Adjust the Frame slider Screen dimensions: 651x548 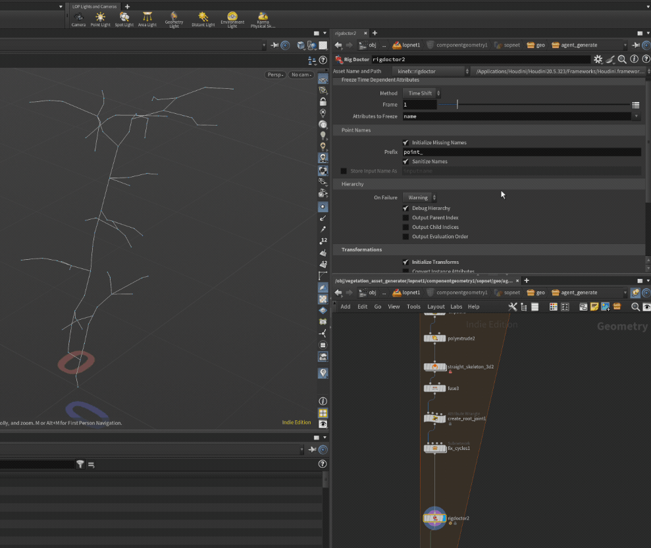point(457,105)
